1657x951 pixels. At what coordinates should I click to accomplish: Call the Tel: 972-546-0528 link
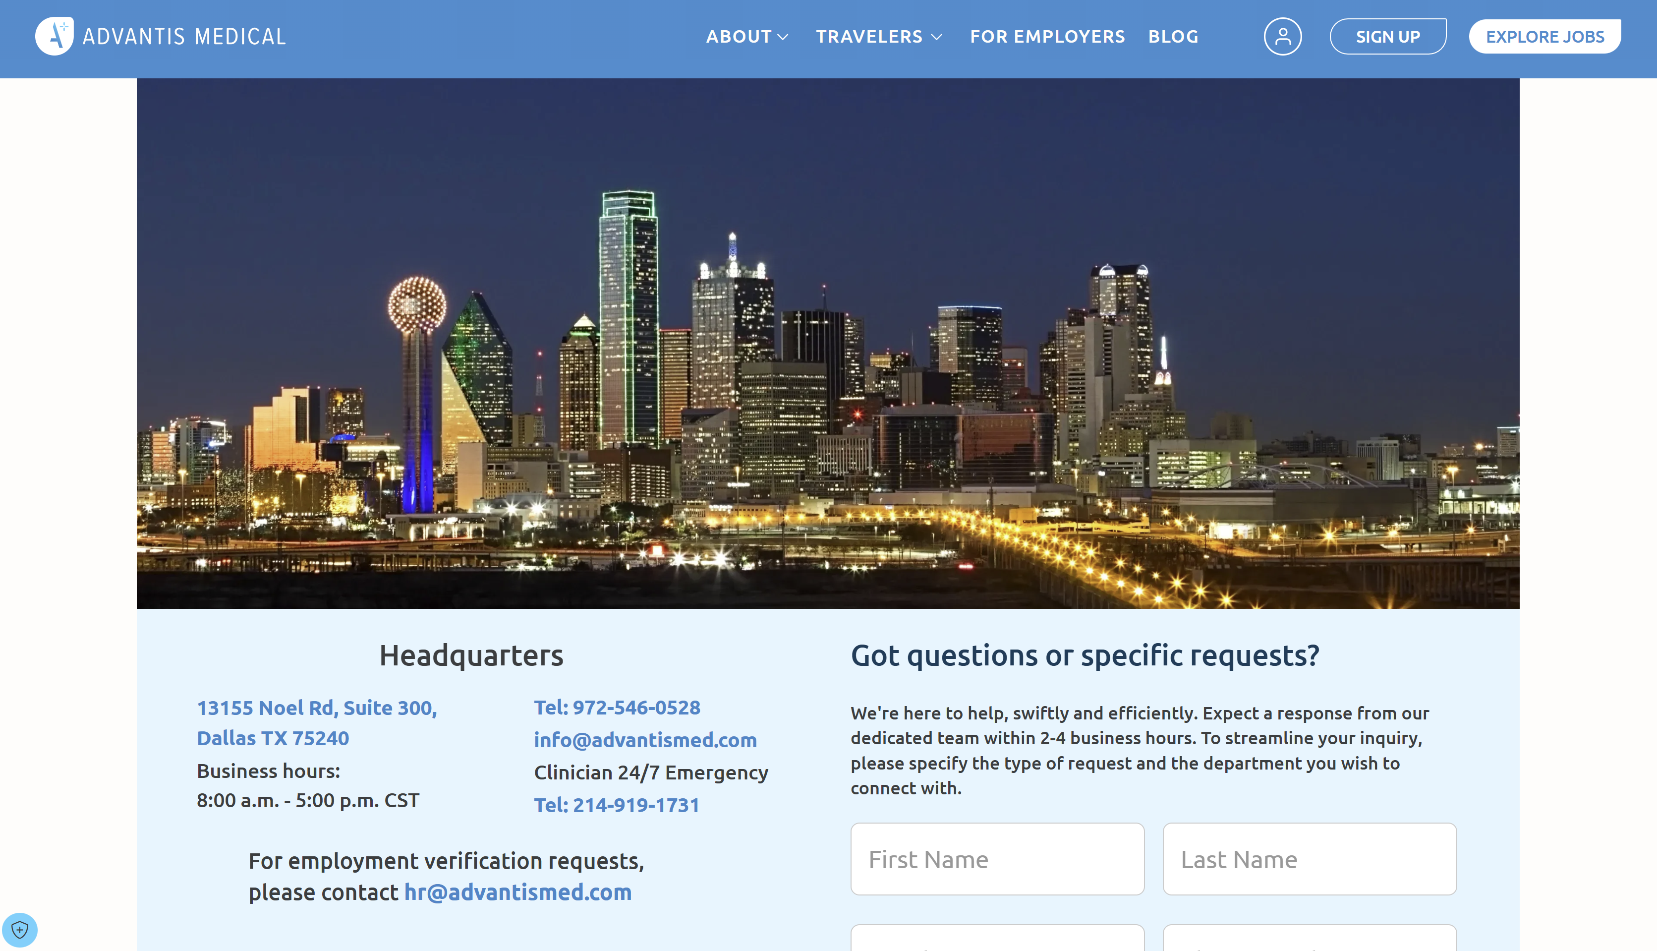pyautogui.click(x=617, y=708)
